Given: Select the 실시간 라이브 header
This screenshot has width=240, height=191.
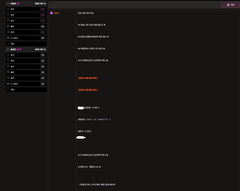Looking at the screenshot, I should pos(16,49).
